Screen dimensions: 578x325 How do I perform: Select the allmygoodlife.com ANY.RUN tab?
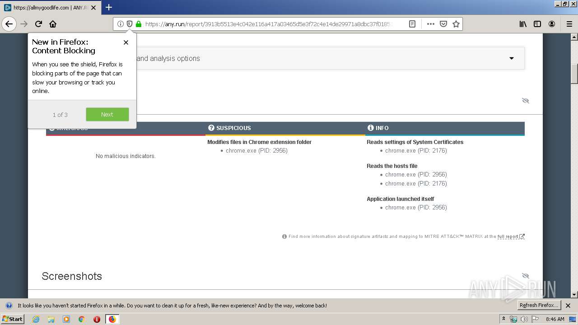tap(50, 8)
